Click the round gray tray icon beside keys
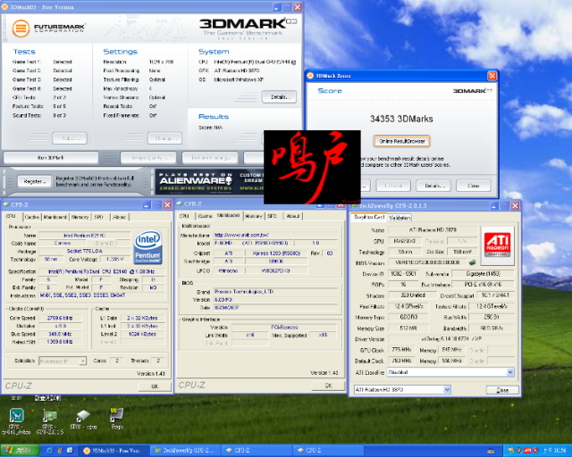The height and width of the screenshot is (457, 572). tap(519, 451)
